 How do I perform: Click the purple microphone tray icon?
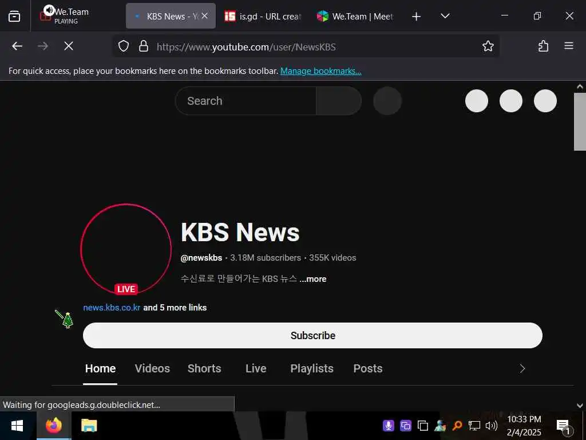click(389, 426)
